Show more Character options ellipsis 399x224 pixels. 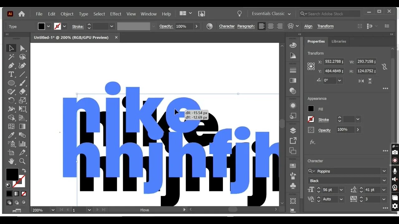(385, 208)
